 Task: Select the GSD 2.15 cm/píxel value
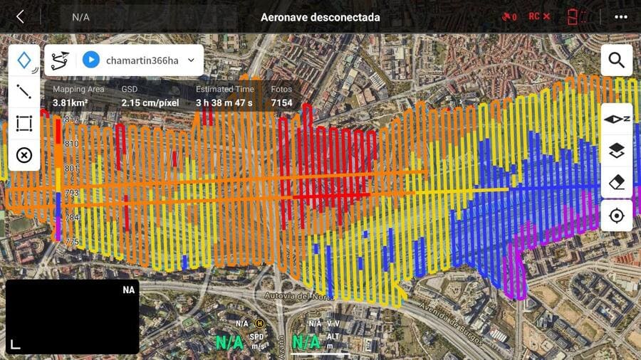150,103
